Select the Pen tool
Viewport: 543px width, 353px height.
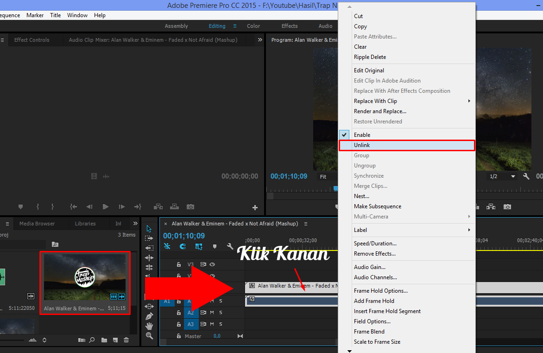(149, 316)
